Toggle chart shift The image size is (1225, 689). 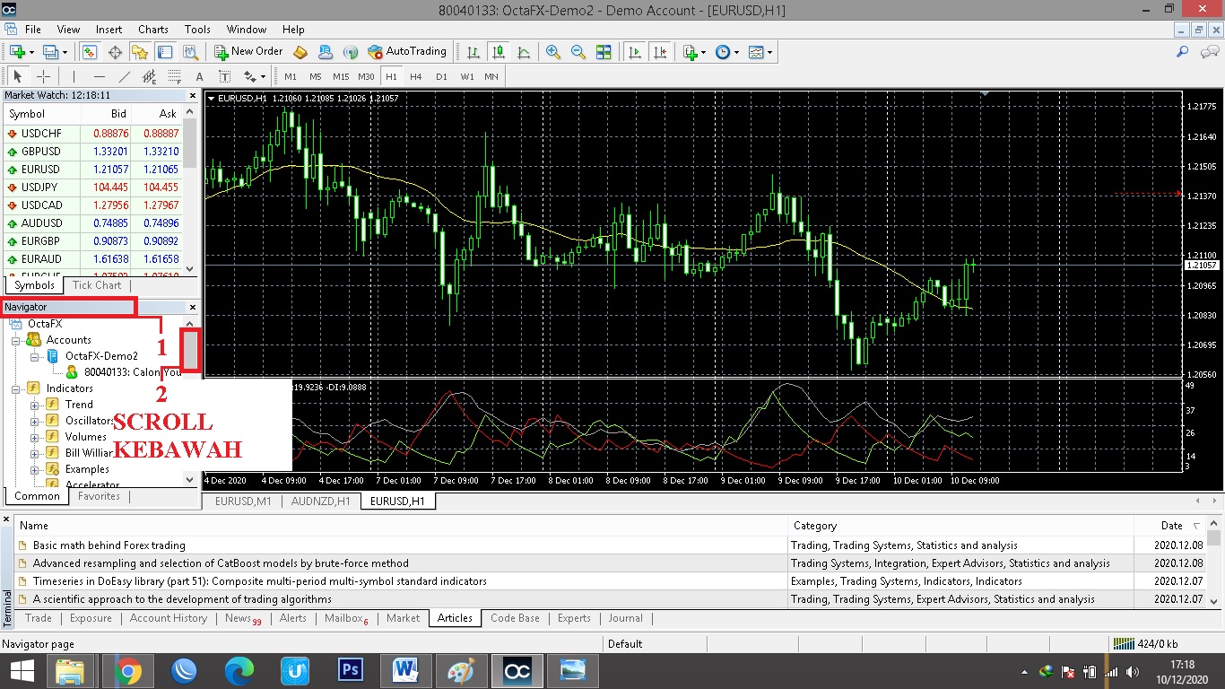pyautogui.click(x=661, y=52)
